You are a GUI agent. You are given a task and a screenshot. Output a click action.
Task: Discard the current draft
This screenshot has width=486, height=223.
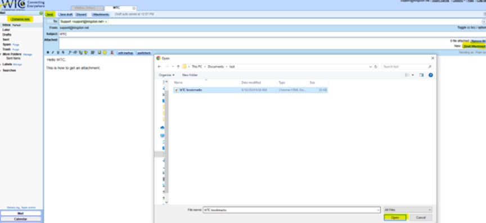tap(81, 14)
